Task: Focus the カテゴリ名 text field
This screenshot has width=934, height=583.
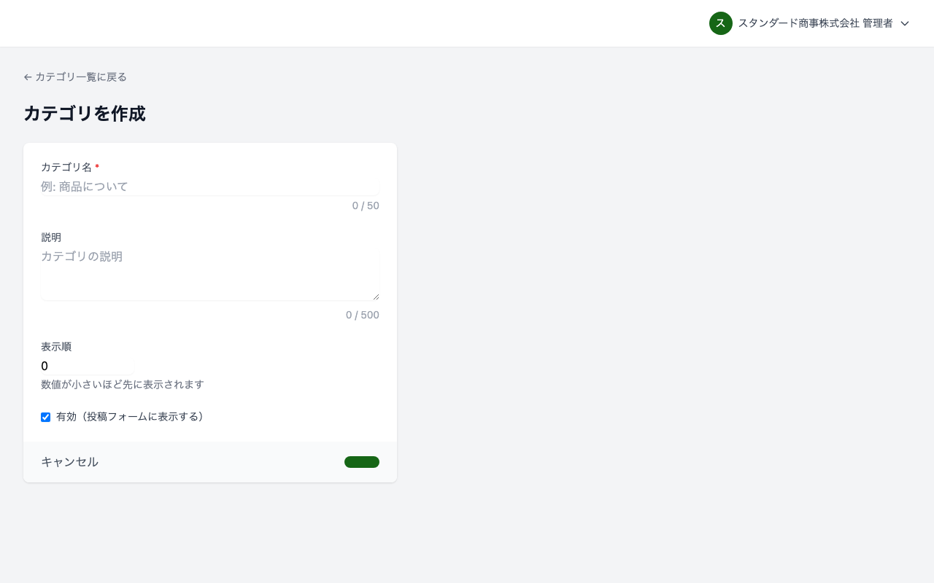Action: coord(210,187)
